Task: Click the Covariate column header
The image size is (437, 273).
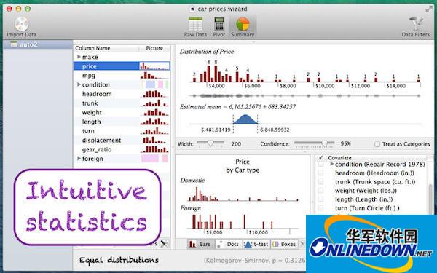Action: [x=377, y=158]
